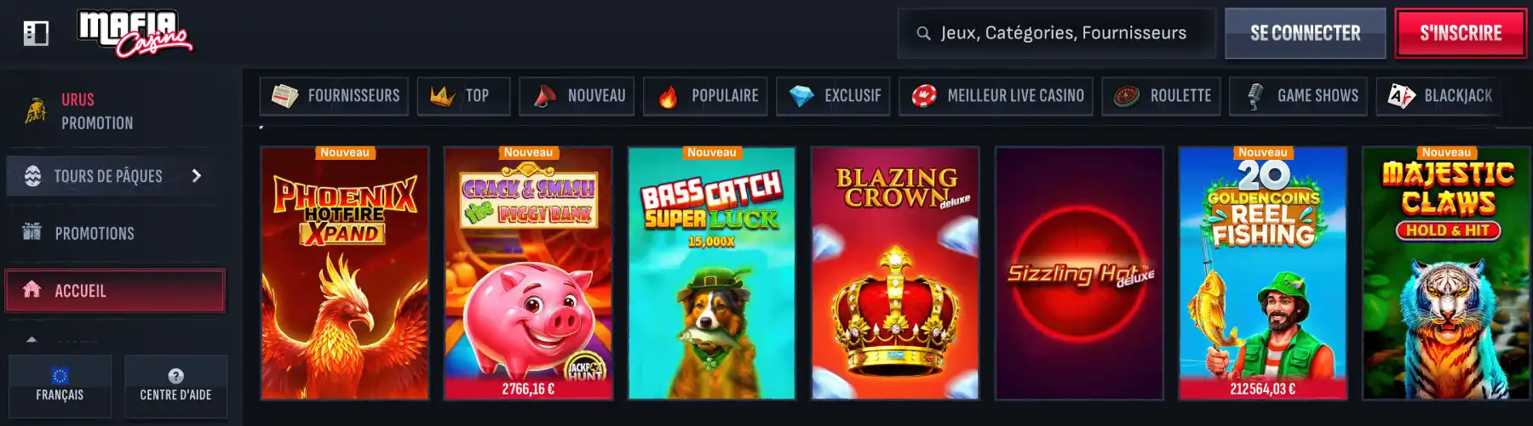Click Se Connecter button
The image size is (1533, 426).
pos(1306,33)
